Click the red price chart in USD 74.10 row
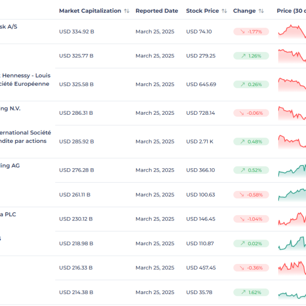The width and height of the screenshot is (306, 306). point(292,32)
